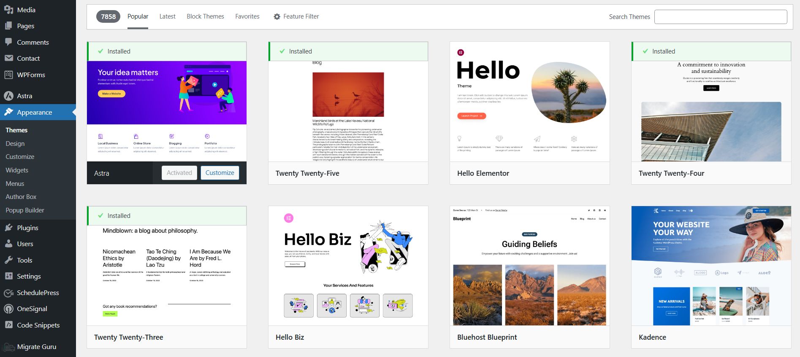This screenshot has height=357, width=800.
Task: Open the Widgets submenu item
Action: pyautogui.click(x=17, y=170)
